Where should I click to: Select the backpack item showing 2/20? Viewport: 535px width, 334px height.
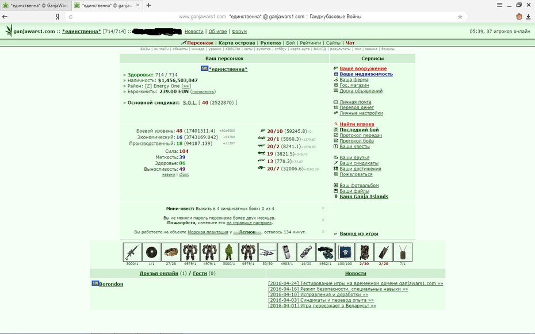coord(364,252)
